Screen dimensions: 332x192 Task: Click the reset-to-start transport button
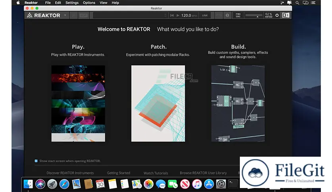(172, 15)
